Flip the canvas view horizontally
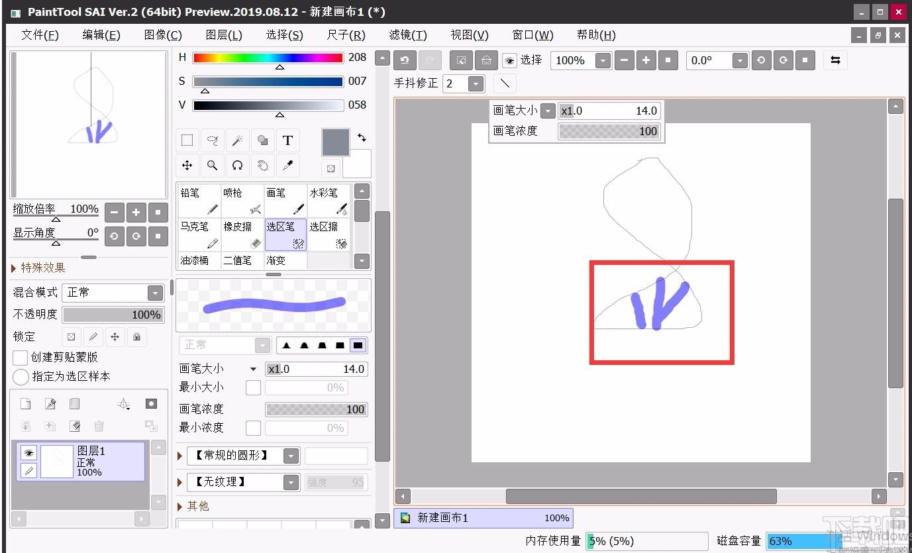Image resolution: width=912 pixels, height=553 pixels. coord(835,60)
